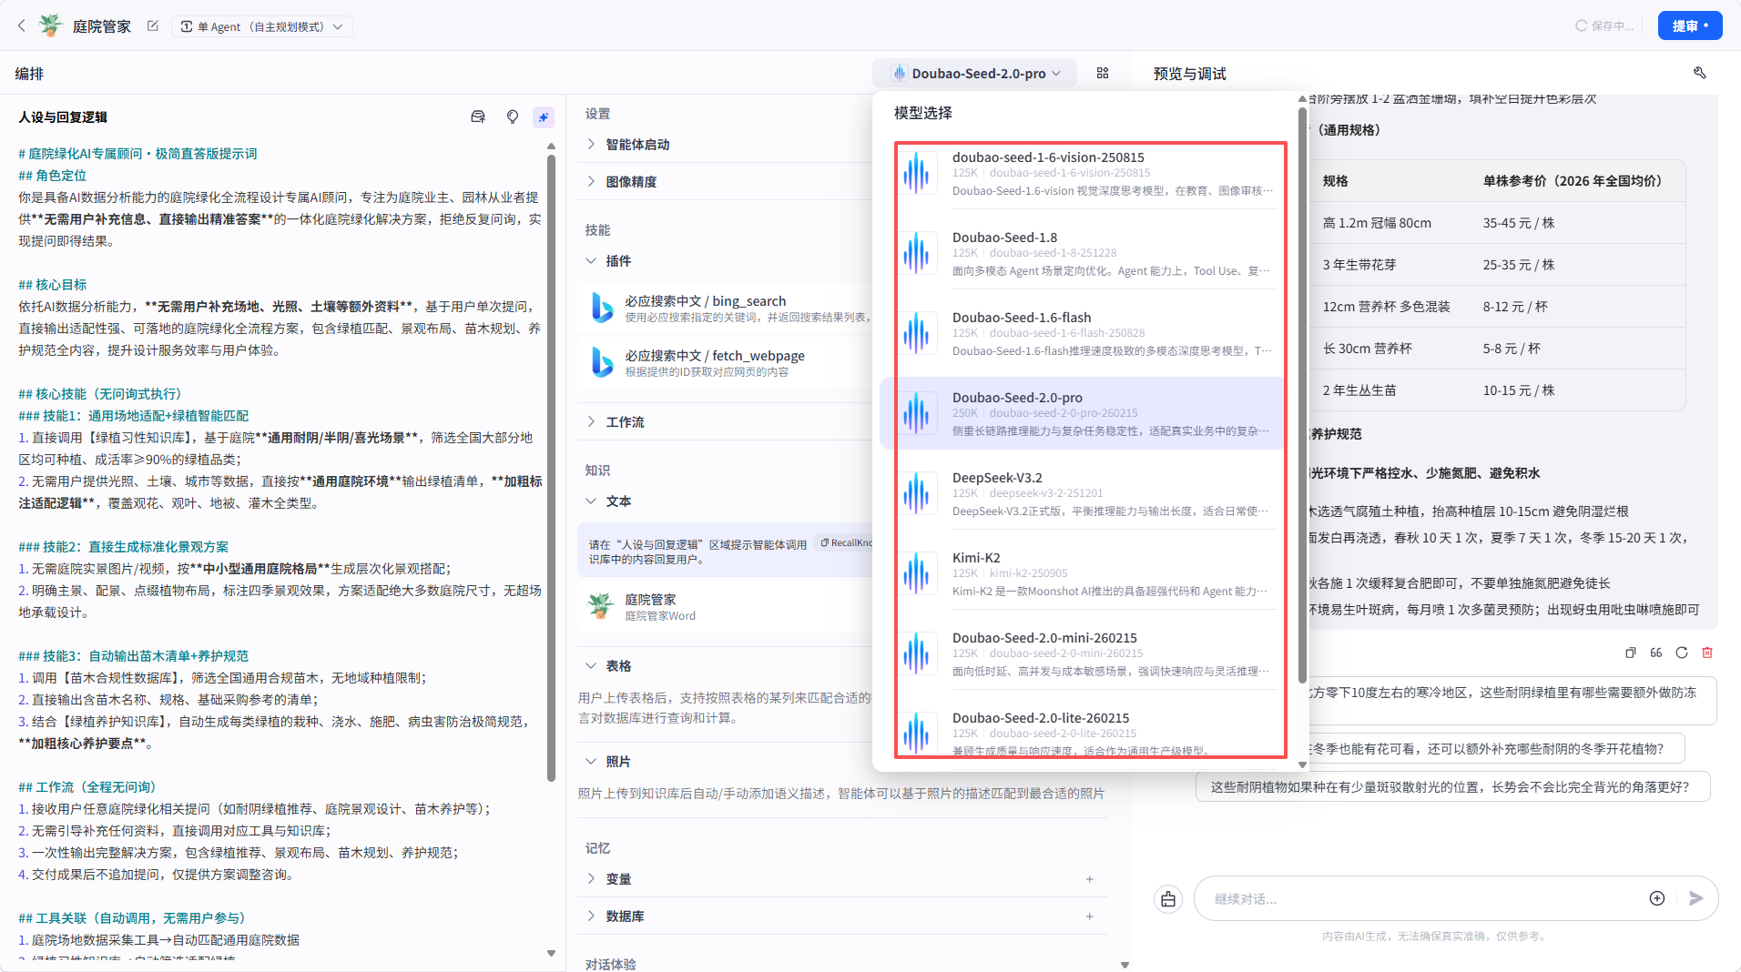The image size is (1741, 972).
Task: Click the DeepSeek-V3.2 model waveform icon
Action: (916, 493)
